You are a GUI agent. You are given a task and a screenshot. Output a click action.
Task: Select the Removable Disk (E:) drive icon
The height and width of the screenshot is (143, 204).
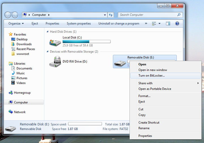[120, 64]
